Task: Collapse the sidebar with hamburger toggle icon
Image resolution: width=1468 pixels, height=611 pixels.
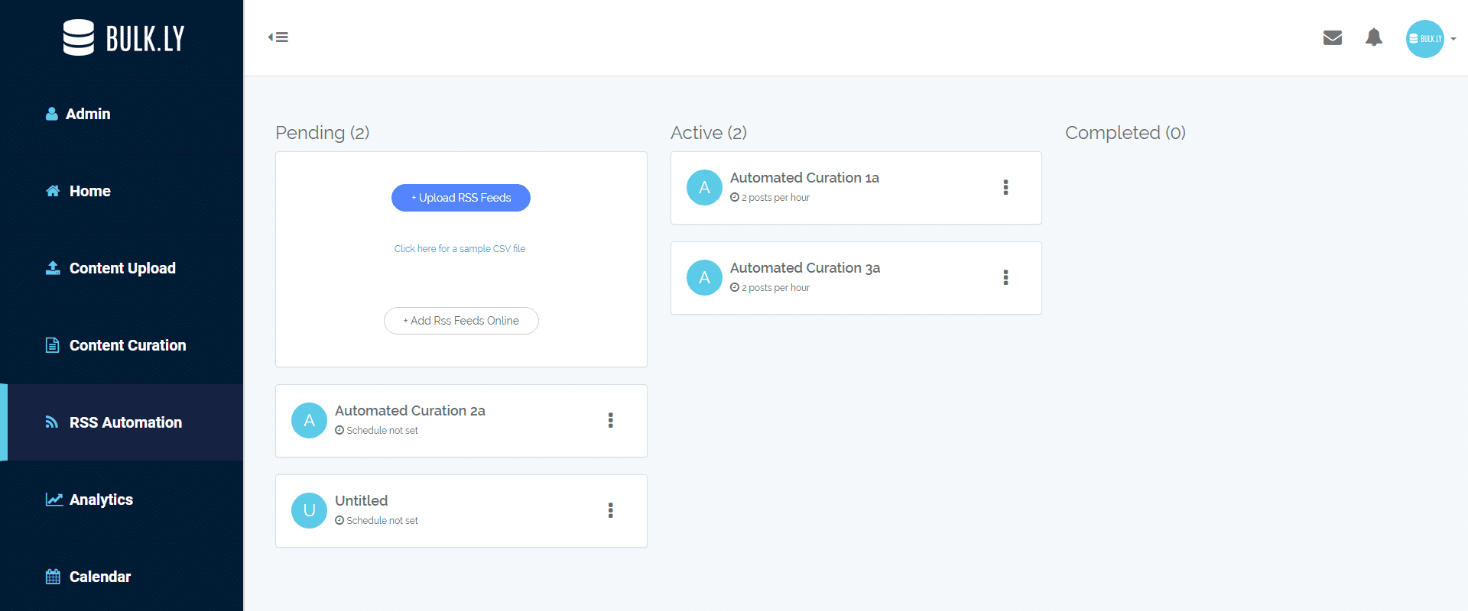Action: (x=278, y=37)
